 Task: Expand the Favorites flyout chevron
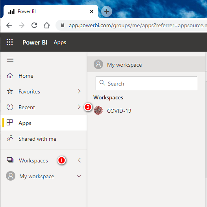pyautogui.click(x=79, y=91)
